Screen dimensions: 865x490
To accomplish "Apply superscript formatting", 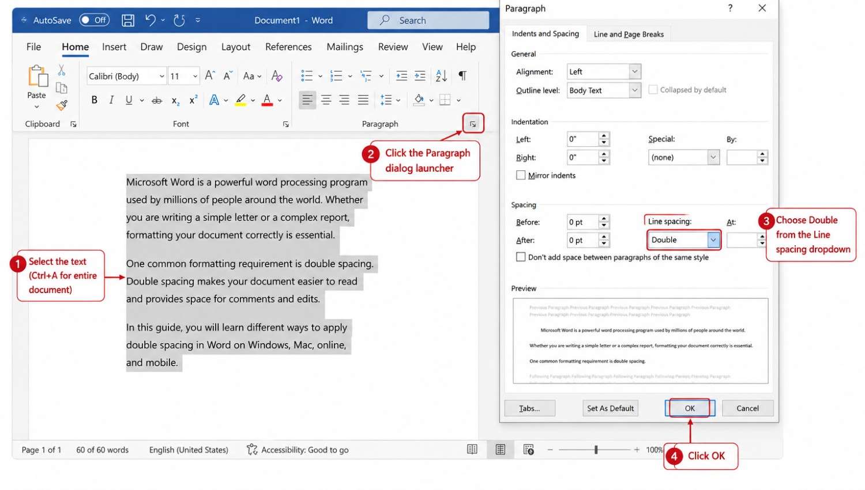I will point(193,100).
